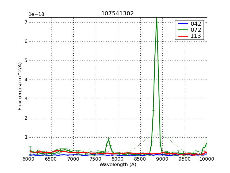This screenshot has width=230, height=173.
Task: Click the 7500 x-axis tick label
Action: [95, 159]
